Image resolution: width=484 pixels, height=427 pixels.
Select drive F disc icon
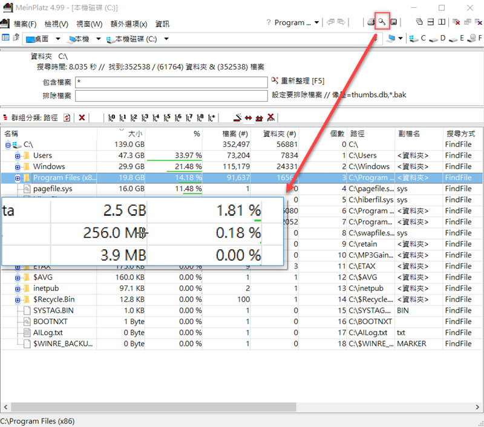coord(474,39)
